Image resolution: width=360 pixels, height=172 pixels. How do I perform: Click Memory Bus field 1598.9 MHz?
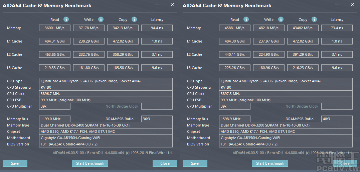pyautogui.click(x=235, y=119)
